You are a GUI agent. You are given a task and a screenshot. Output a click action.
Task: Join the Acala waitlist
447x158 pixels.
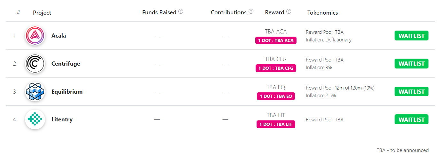[412, 36]
